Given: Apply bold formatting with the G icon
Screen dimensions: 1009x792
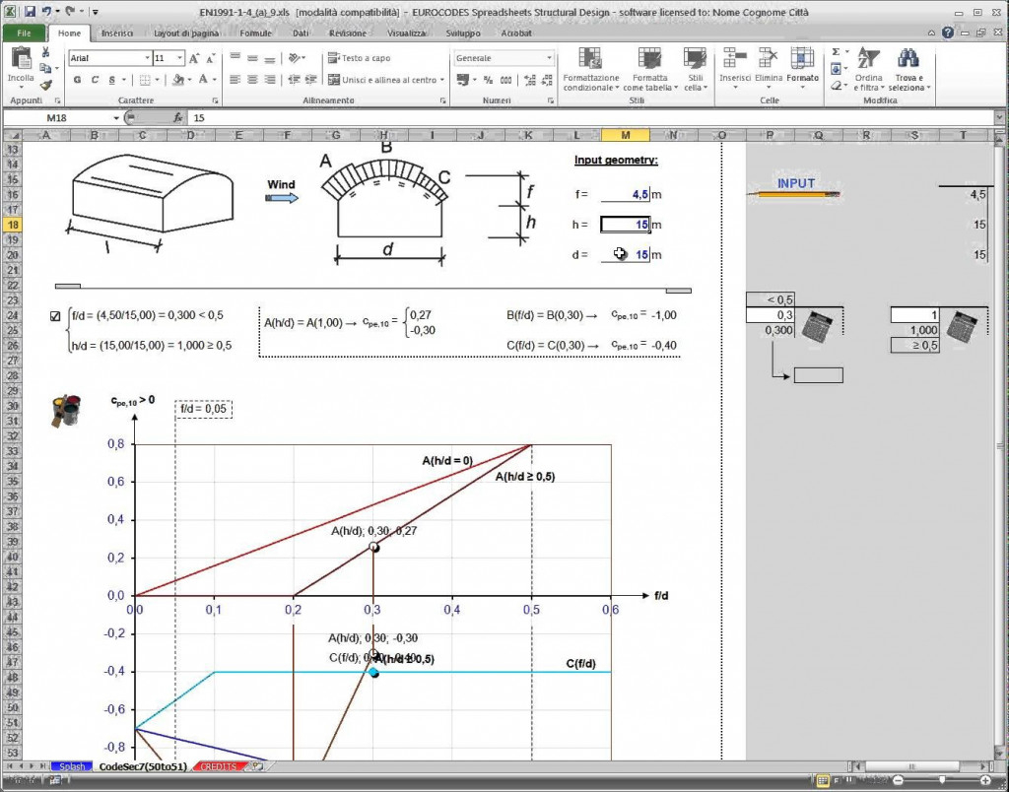Looking at the screenshot, I should tap(78, 78).
